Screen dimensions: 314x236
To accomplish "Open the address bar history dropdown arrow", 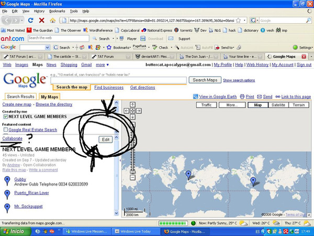I will 244,20.
